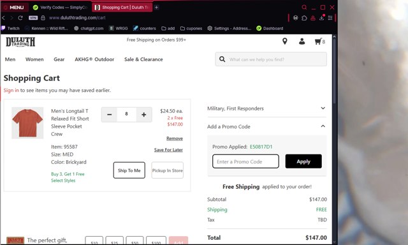Open the Dashboard bookmark
Viewport: 408px width, 245px height.
point(270,28)
